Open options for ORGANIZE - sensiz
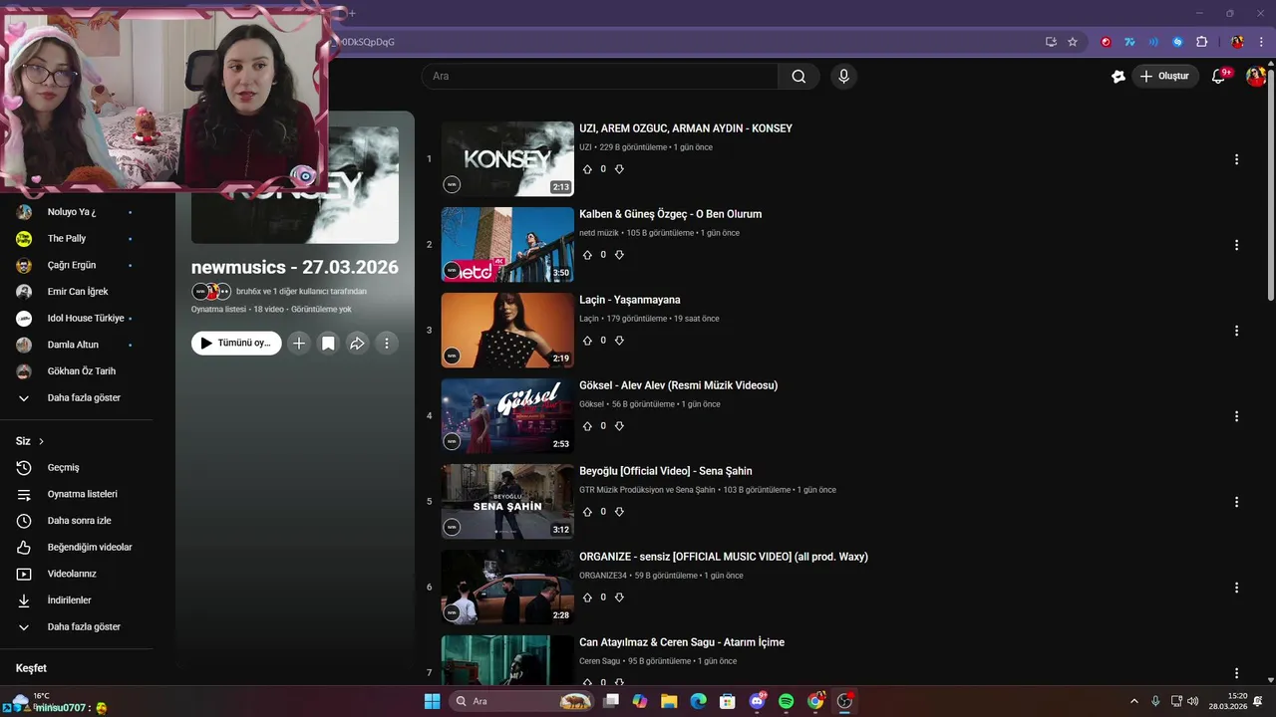 click(1236, 588)
